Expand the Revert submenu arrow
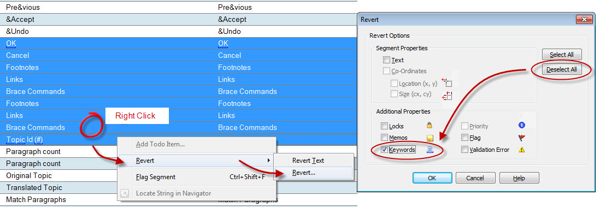This screenshot has width=606, height=207. (269, 161)
